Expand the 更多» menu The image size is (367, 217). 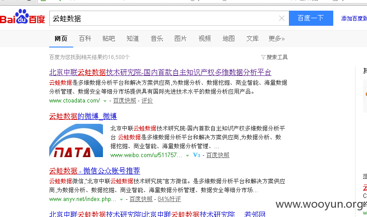(276, 39)
